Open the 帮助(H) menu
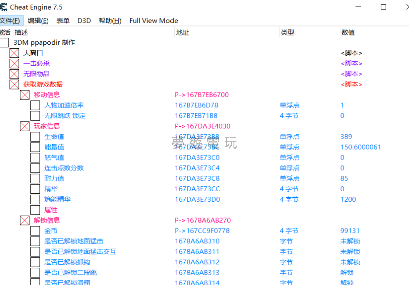409x285 pixels. click(110, 21)
